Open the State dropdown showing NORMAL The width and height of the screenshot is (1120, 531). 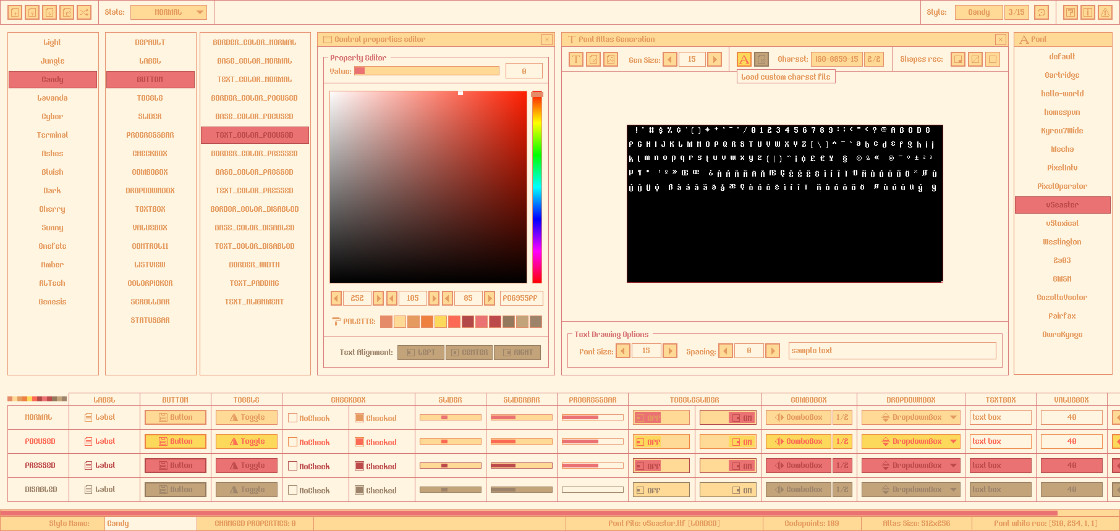[169, 12]
